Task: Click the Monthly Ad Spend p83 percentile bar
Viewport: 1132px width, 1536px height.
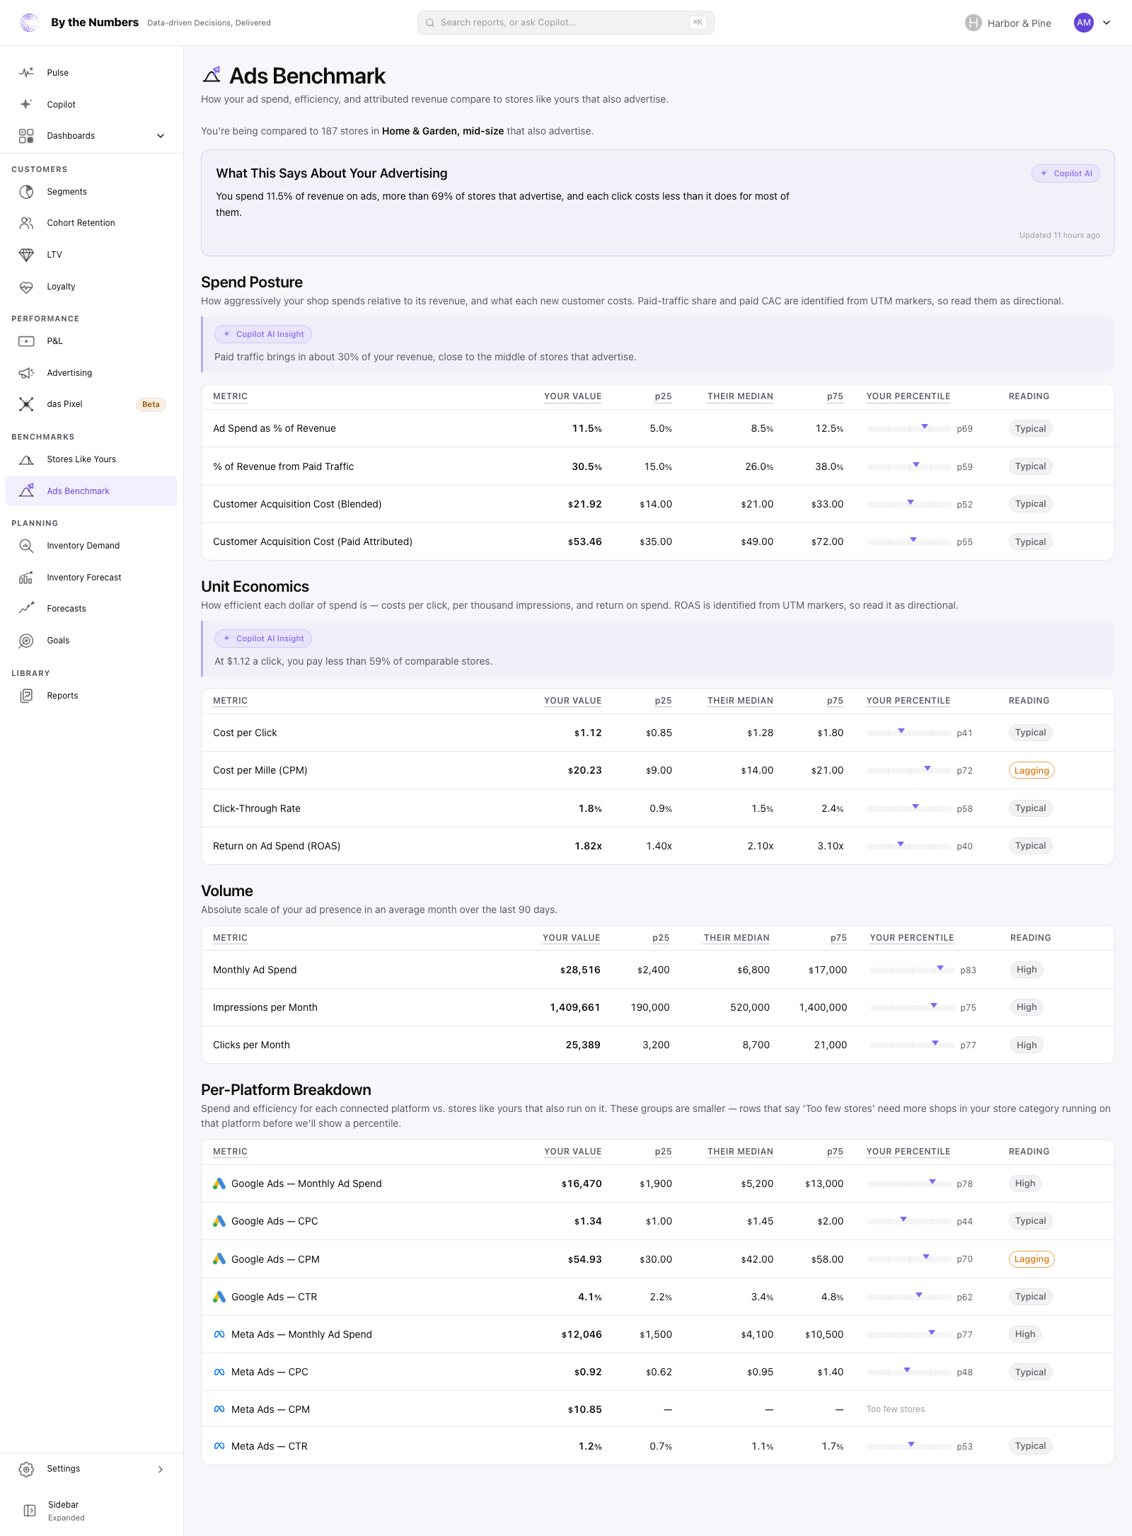Action: 912,970
